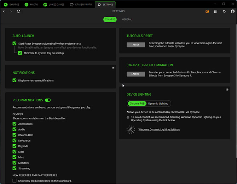The image size is (237, 184).
Task: Go back with the left arrow icon
Action: pos(4,11)
